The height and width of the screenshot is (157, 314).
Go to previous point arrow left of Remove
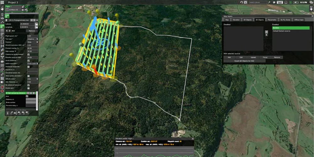pyautogui.click(x=7, y=31)
